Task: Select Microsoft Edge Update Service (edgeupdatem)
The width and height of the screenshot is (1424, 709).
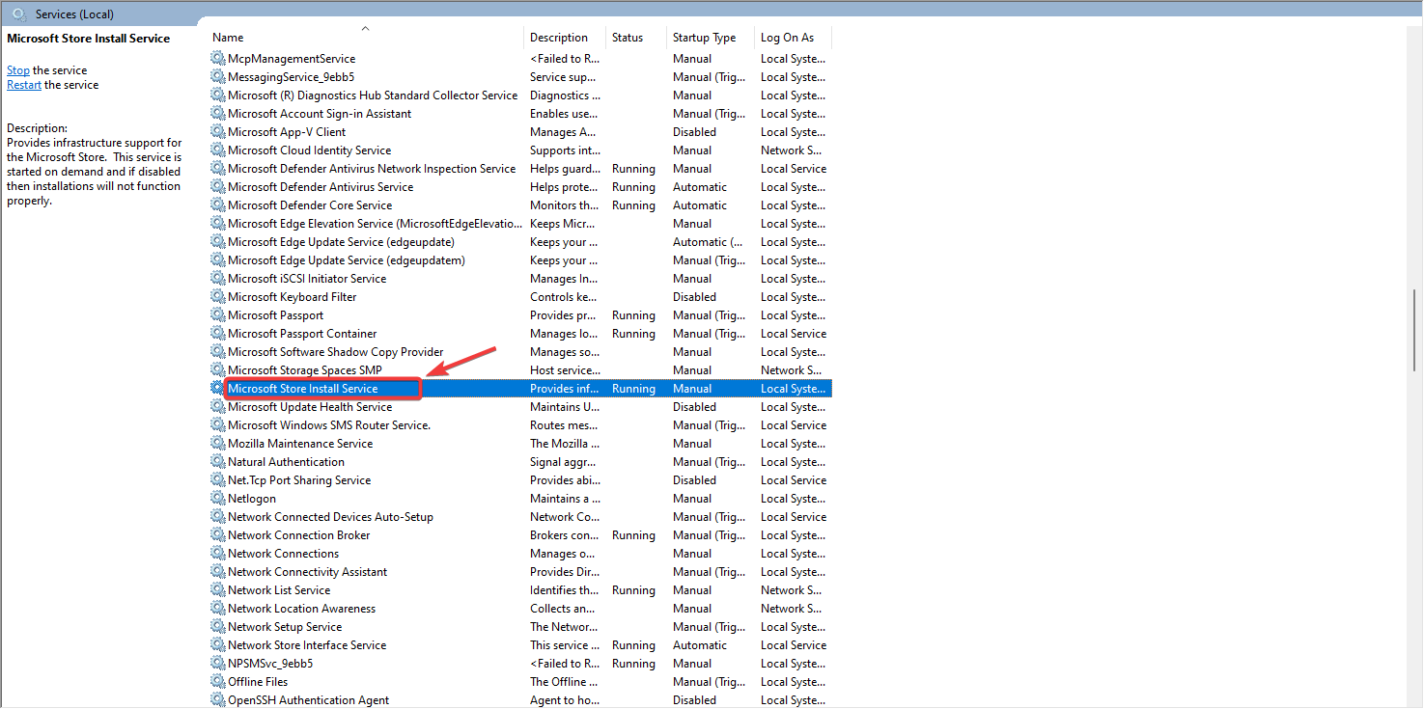Action: [x=347, y=260]
